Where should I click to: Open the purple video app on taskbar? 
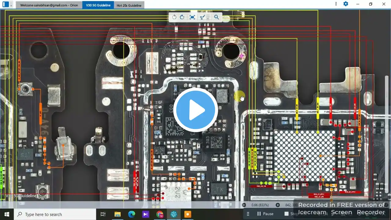[146, 214]
